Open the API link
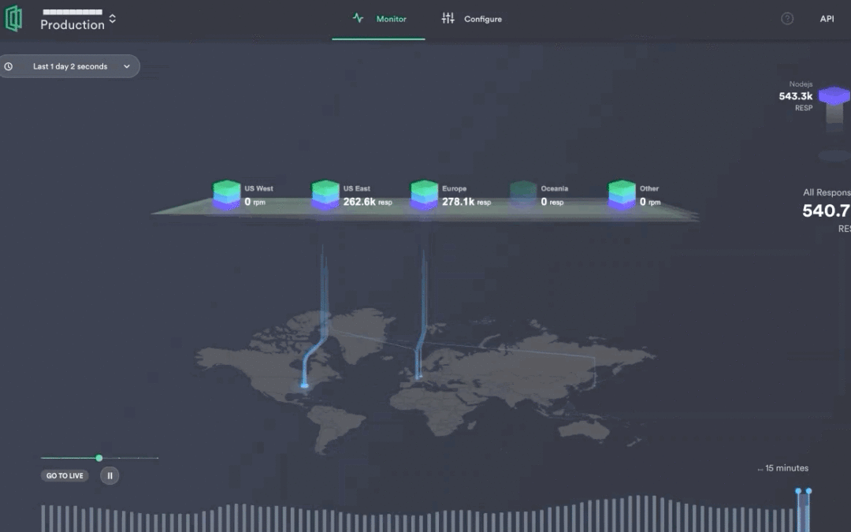 tap(827, 19)
